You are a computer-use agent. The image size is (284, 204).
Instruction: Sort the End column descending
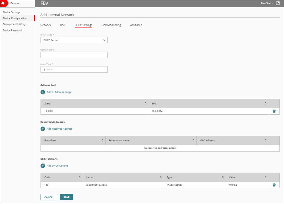click(x=264, y=103)
